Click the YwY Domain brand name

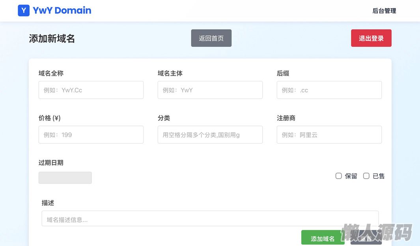tap(62, 11)
